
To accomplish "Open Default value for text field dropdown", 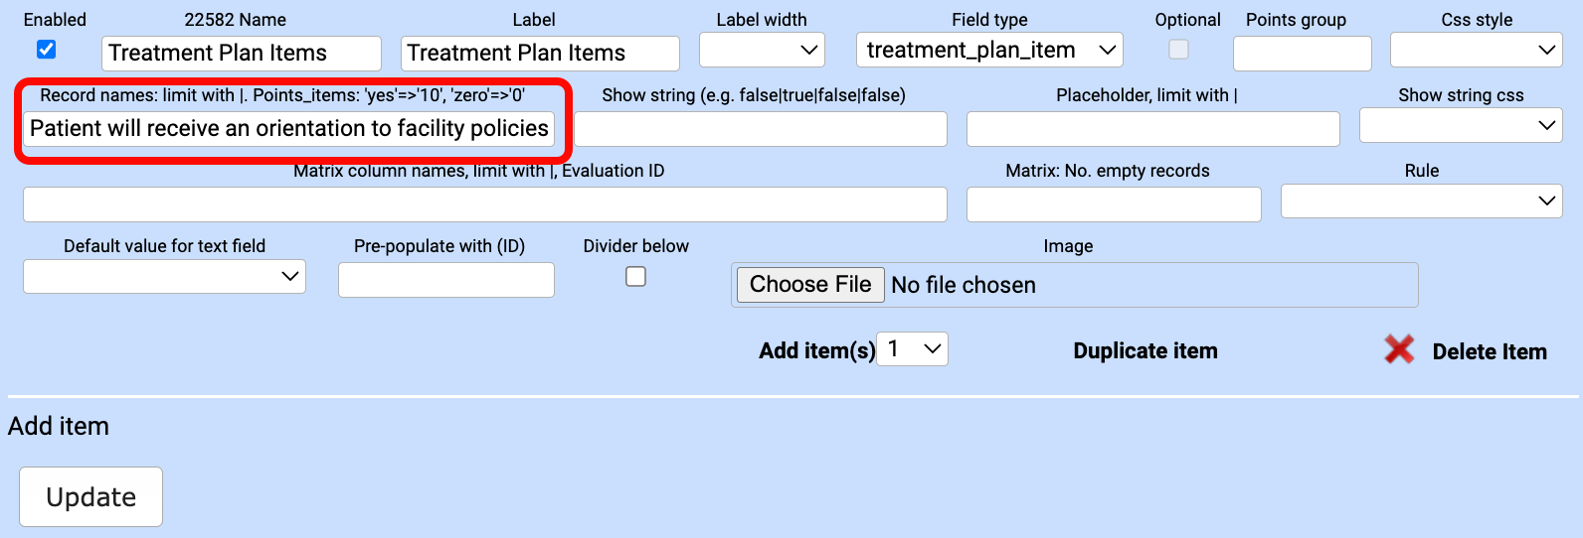I will point(164,277).
